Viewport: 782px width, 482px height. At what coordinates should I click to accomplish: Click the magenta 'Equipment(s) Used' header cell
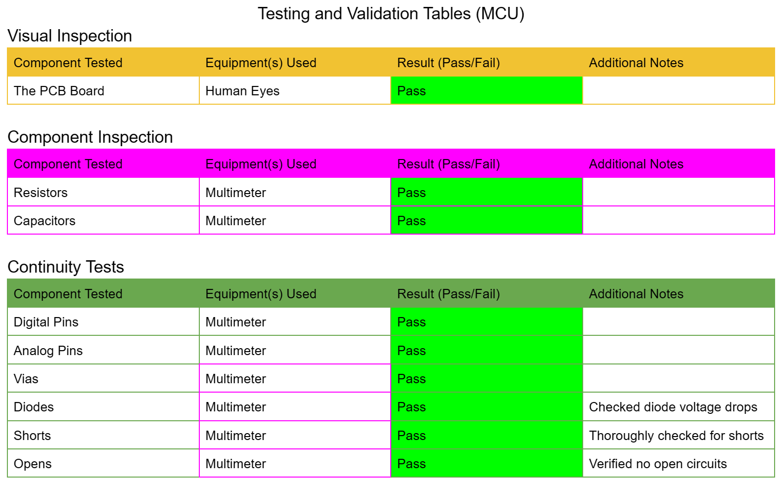261,164
